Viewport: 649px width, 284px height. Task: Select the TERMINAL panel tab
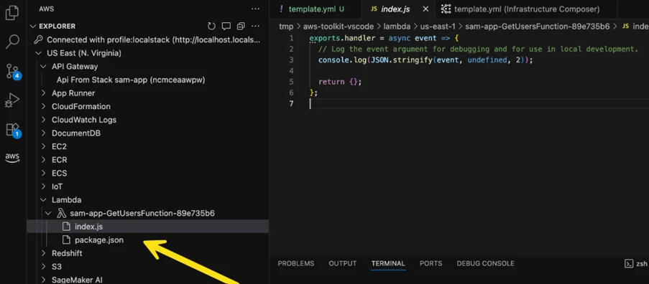coord(388,263)
